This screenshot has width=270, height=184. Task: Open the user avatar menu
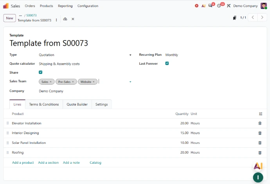click(263, 6)
